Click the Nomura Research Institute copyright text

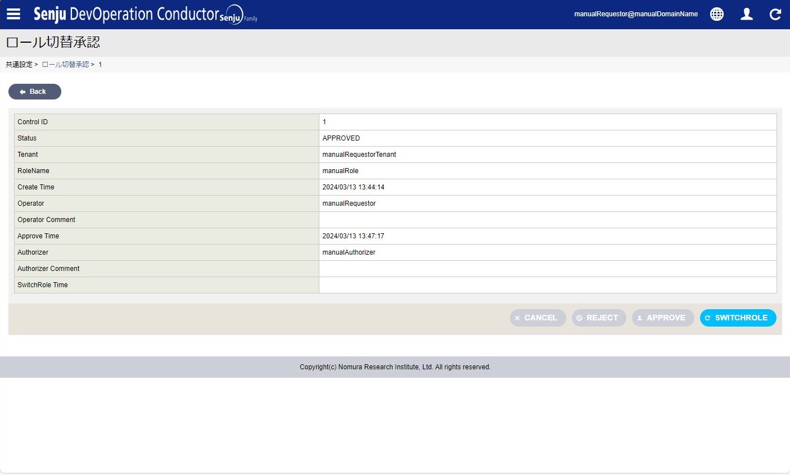[395, 367]
